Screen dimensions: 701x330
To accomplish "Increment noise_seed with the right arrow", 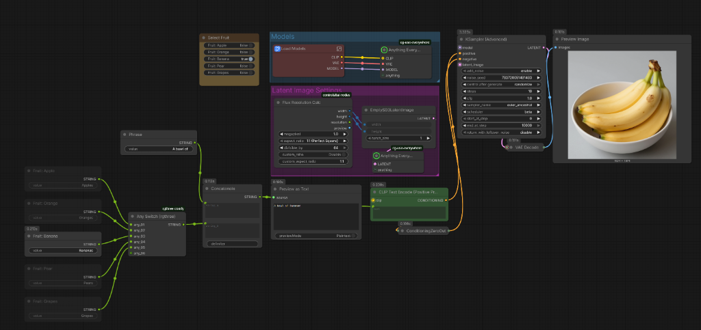I will pos(538,78).
